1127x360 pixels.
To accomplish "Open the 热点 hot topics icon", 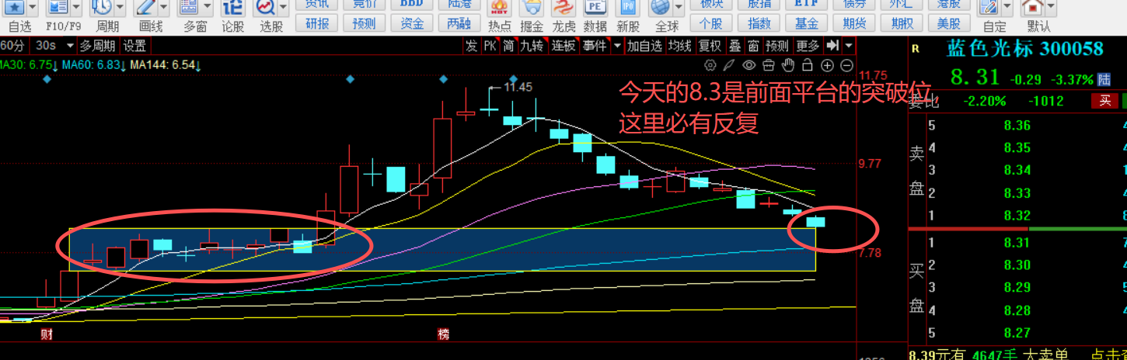I will coord(500,7).
